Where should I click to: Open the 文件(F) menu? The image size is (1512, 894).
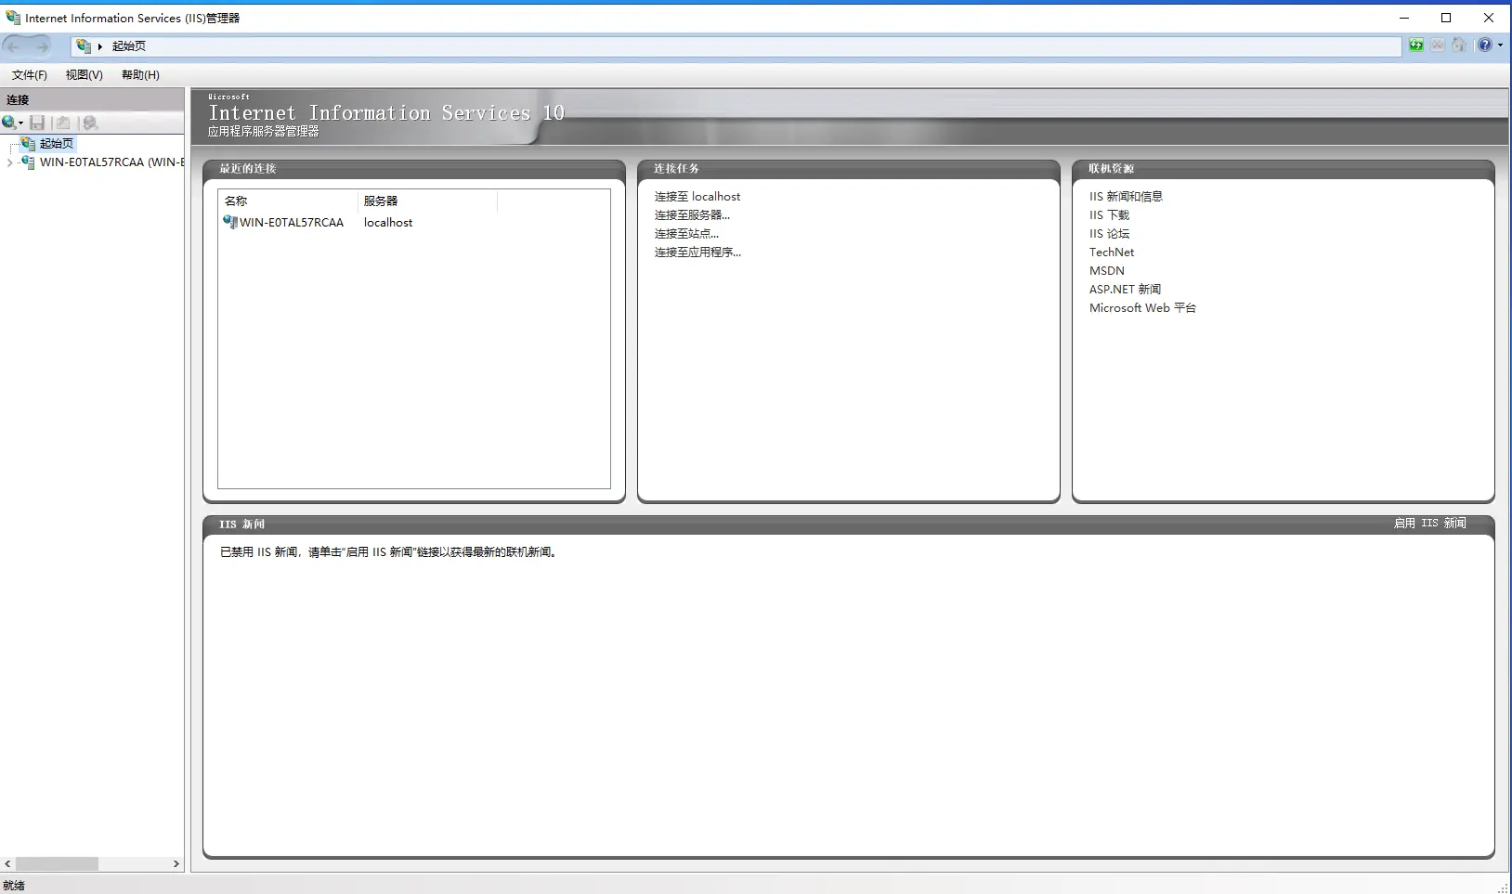pos(29,74)
